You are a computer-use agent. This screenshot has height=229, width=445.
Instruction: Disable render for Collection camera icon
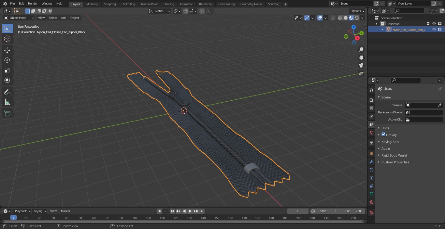440,24
